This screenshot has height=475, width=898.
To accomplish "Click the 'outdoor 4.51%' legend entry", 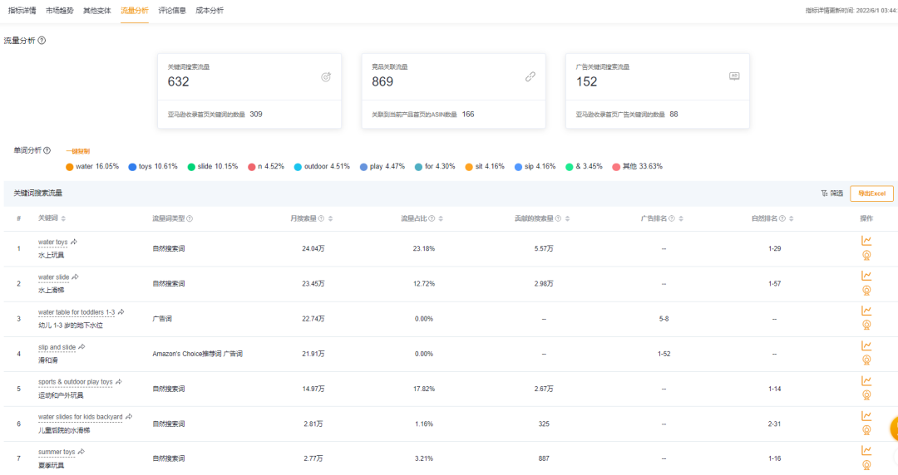I will pos(322,167).
